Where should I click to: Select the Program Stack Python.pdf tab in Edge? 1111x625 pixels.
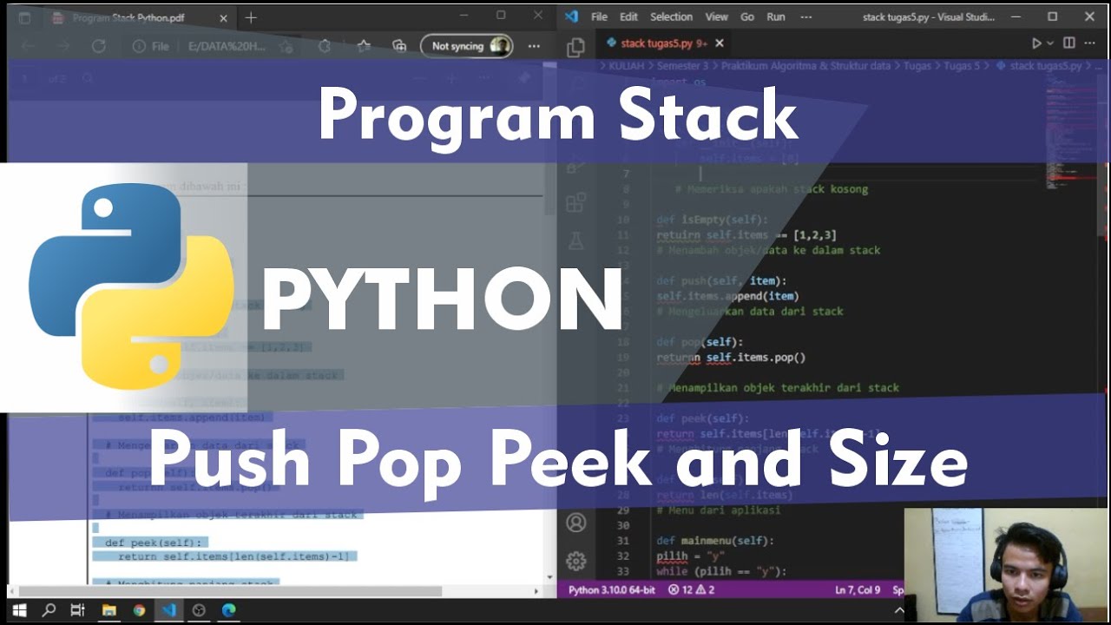pos(139,17)
